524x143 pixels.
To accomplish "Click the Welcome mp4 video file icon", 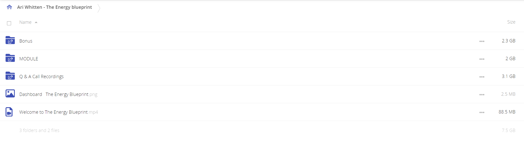I will (x=9, y=112).
